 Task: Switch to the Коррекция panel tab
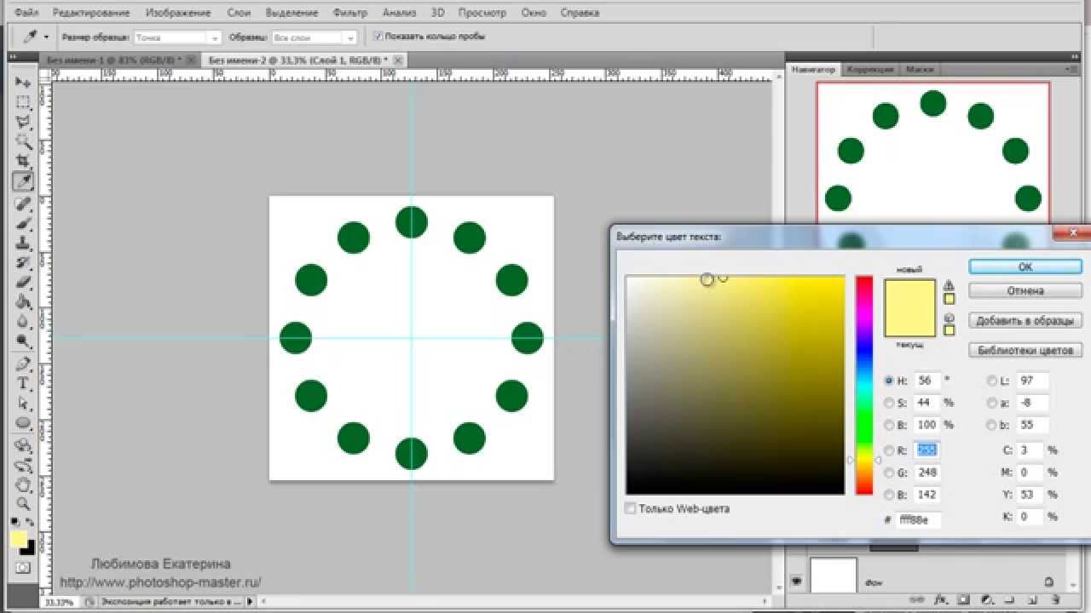(870, 69)
